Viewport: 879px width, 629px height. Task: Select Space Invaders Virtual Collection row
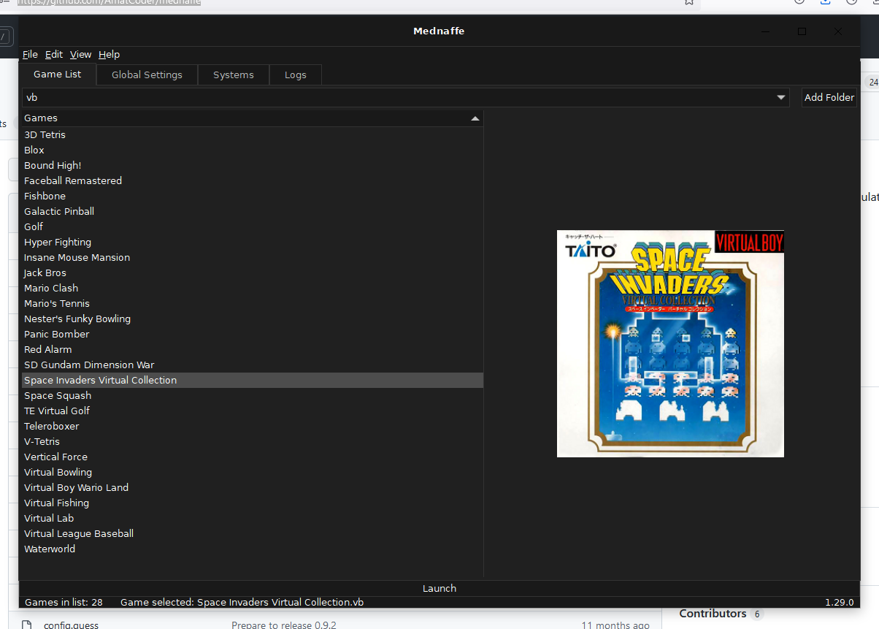[x=252, y=380]
